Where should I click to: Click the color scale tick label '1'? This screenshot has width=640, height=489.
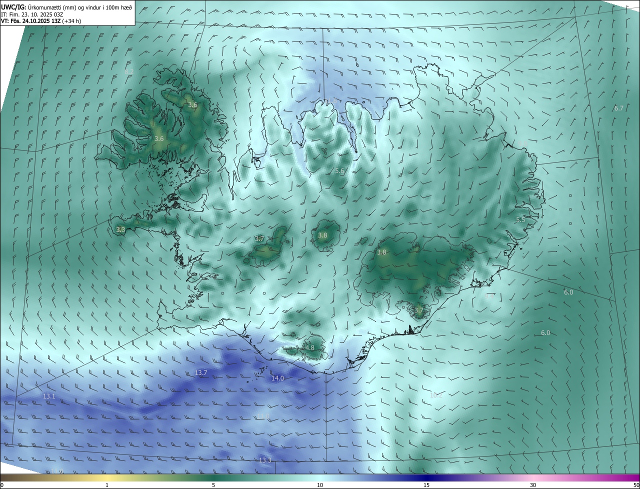107,485
